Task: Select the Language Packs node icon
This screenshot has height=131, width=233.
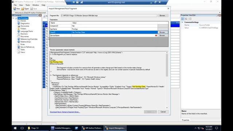Action: point(19,31)
